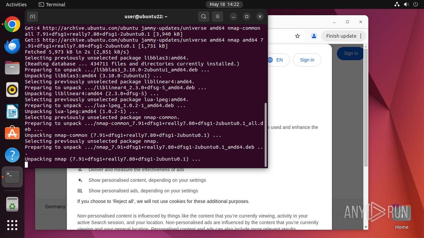Viewport: 424px width, 238px height.
Task: Launch LibreOffice Writer from the dock
Action: pos(12,111)
